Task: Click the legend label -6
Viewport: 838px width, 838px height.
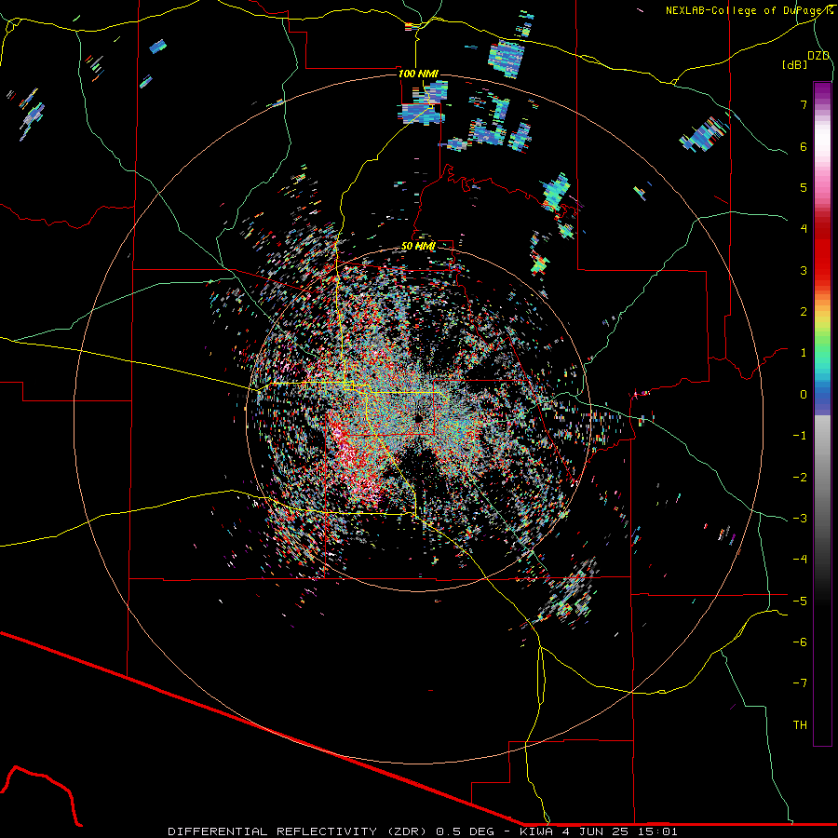Action: pyautogui.click(x=800, y=642)
